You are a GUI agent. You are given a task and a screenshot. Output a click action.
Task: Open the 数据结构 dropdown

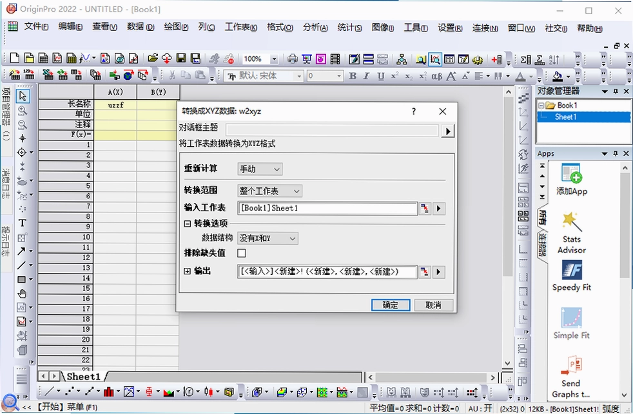pos(268,238)
